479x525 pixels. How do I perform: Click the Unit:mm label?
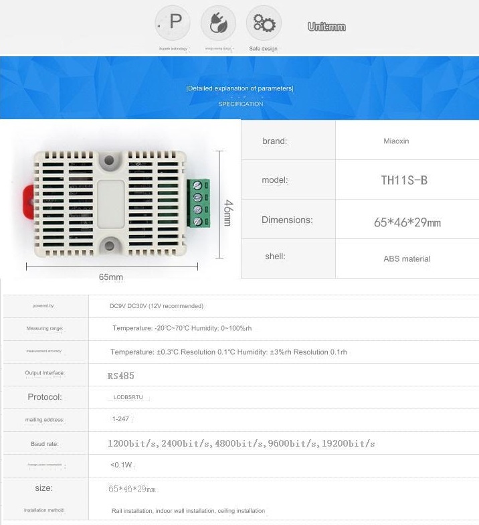tap(326, 27)
